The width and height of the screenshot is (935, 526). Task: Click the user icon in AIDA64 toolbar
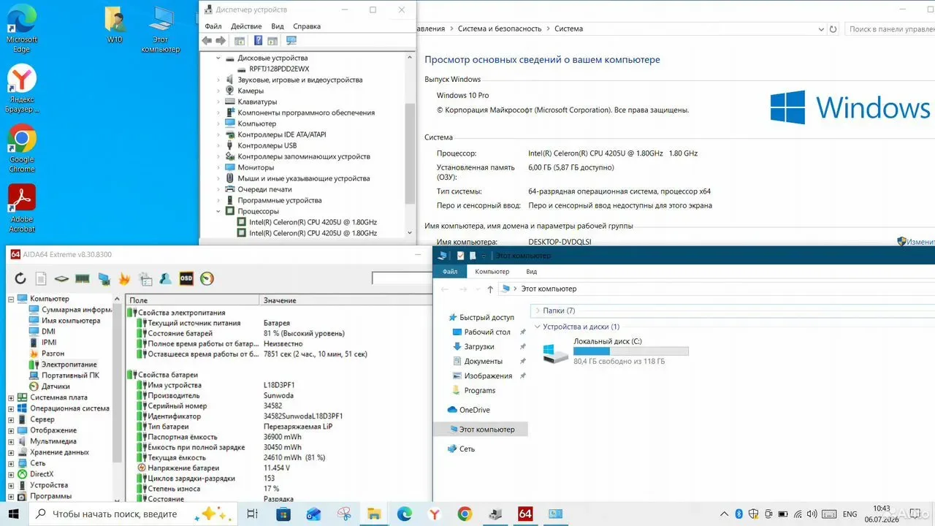point(166,278)
